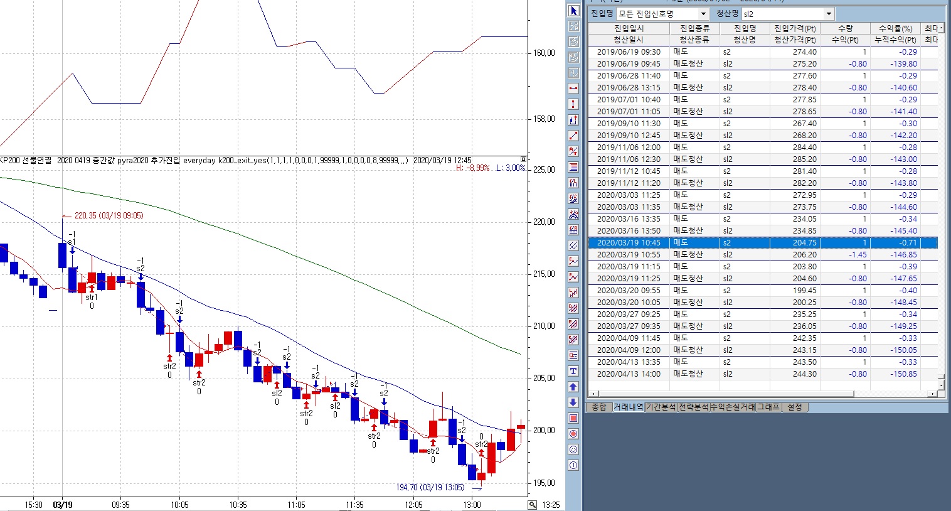Open the 기간분석 tab

[x=661, y=407]
